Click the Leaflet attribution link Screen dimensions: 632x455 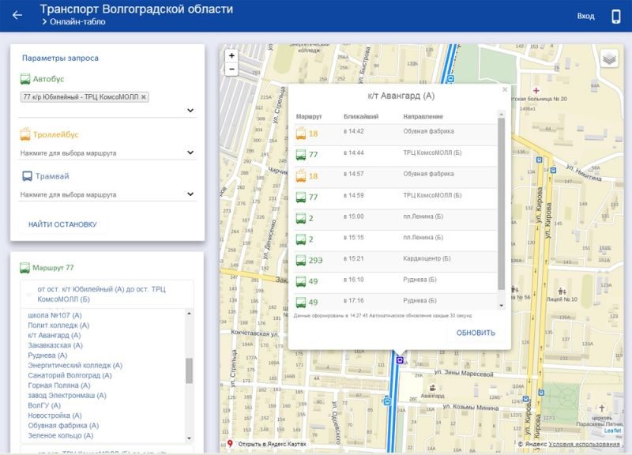[613, 431]
